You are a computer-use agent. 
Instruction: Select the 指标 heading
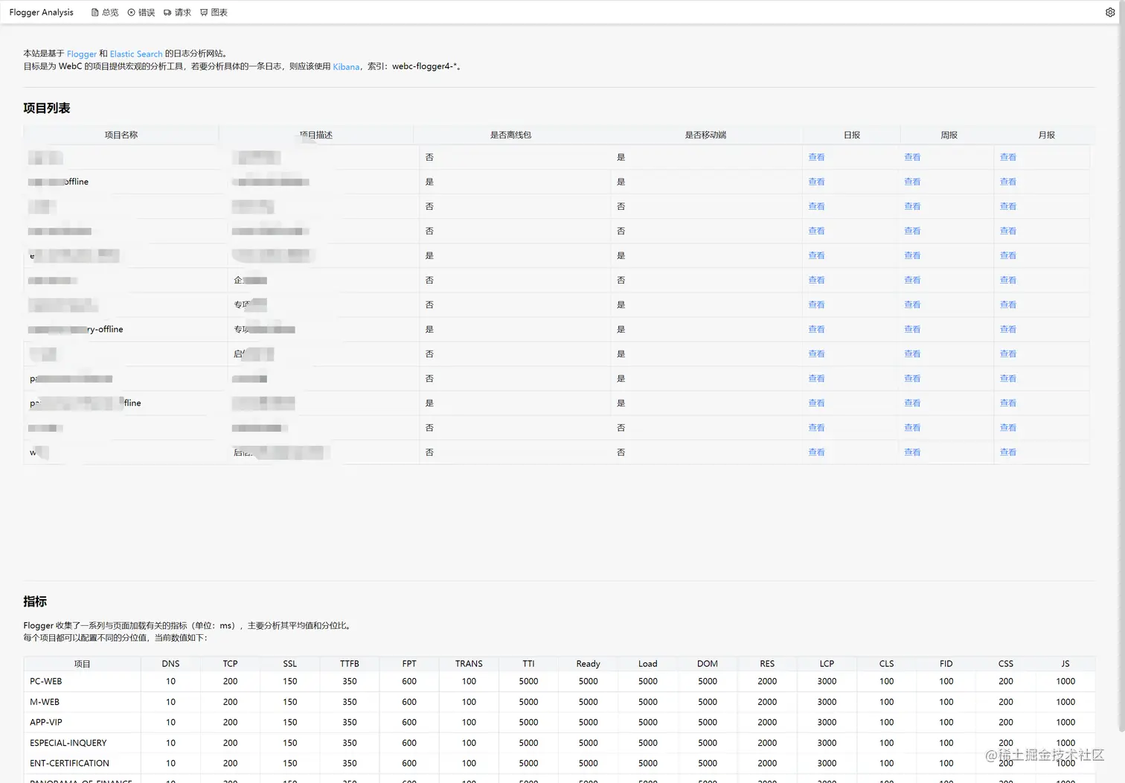point(35,601)
